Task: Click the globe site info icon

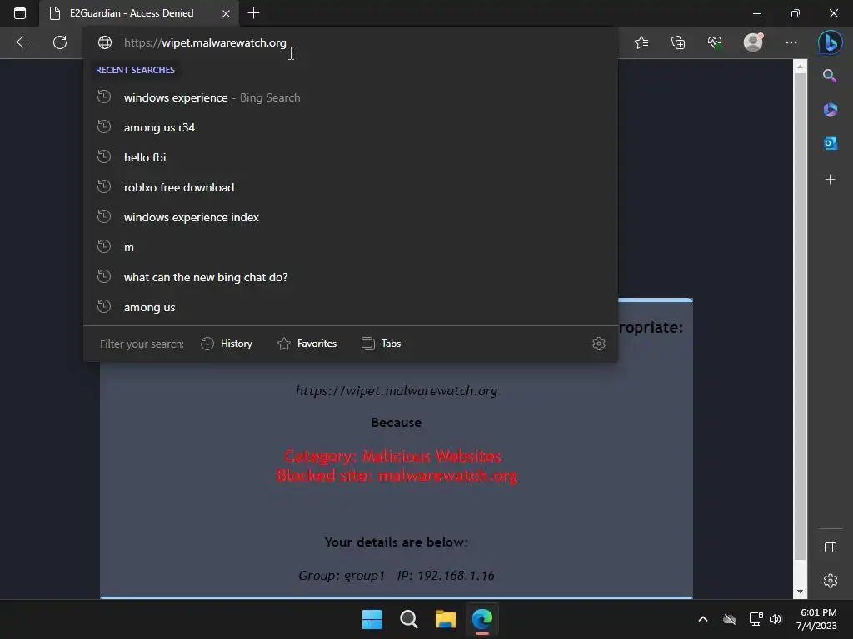Action: pyautogui.click(x=105, y=42)
